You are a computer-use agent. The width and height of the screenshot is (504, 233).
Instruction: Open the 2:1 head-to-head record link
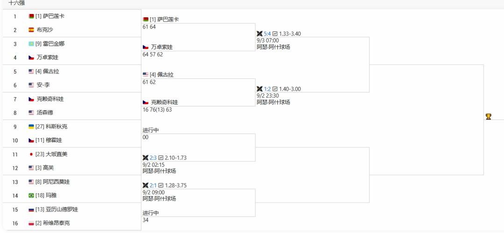[x=154, y=185]
